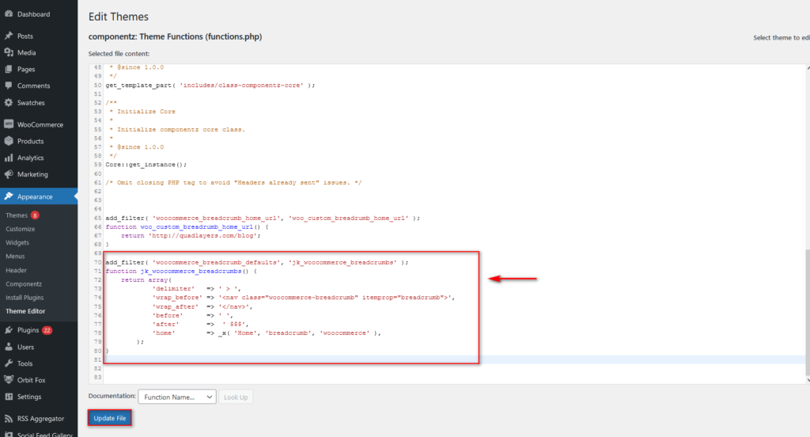Screen dimensions: 810x437
Task: Click the Plugins update count badge 22
Action: 47,330
